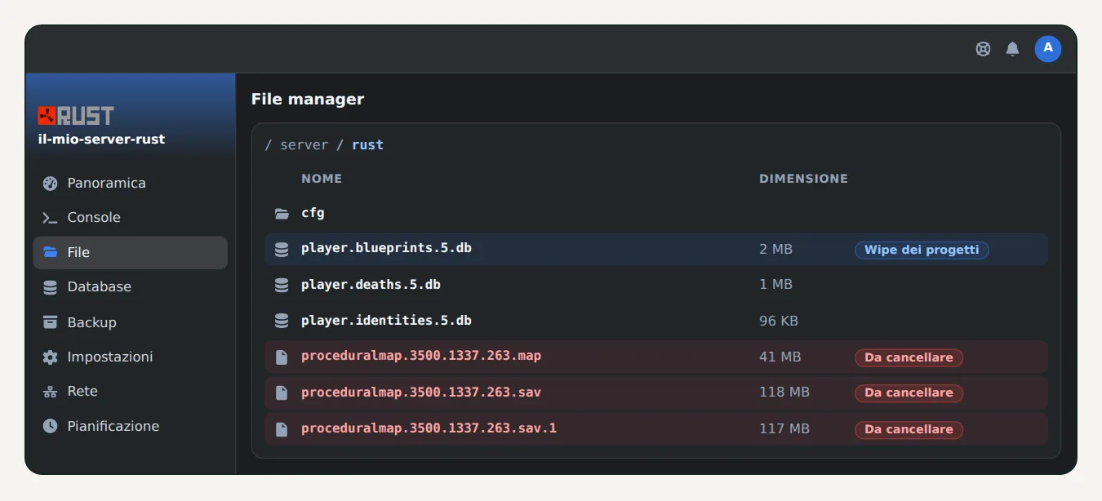Go to the Panoramica section
The image size is (1102, 501).
click(x=131, y=183)
